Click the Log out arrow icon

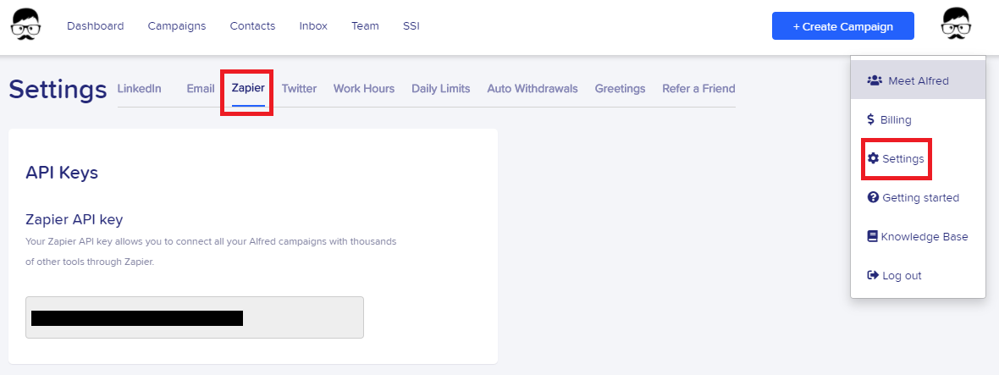click(873, 275)
